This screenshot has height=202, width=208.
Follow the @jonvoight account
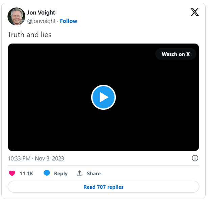click(x=69, y=21)
